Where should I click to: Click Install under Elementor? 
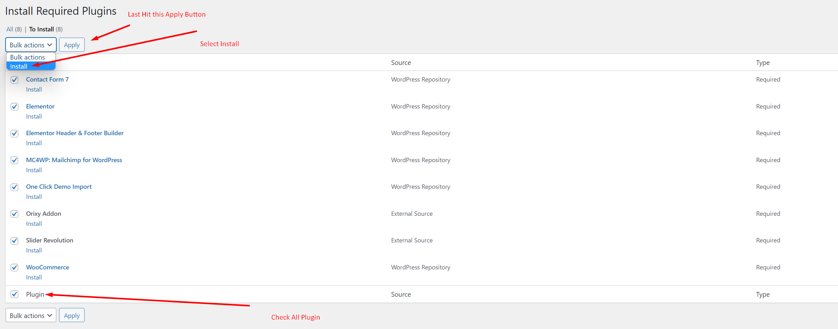34,116
